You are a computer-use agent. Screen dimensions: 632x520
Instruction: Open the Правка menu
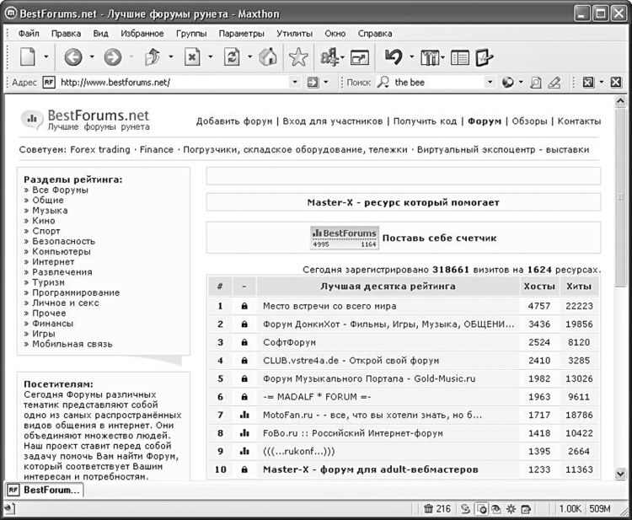(66, 34)
